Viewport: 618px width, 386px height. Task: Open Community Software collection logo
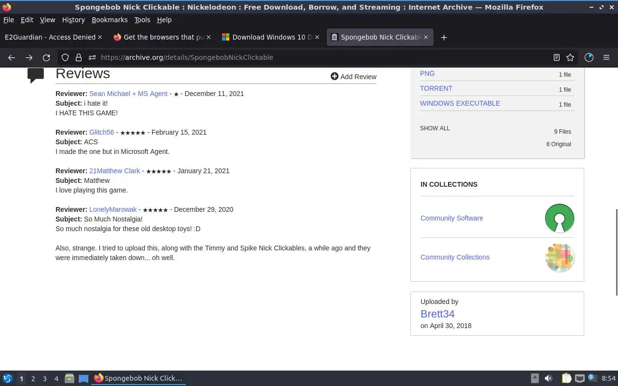pos(560,218)
